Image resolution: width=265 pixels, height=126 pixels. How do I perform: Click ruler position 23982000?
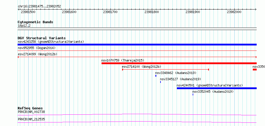[x=234, y=12]
